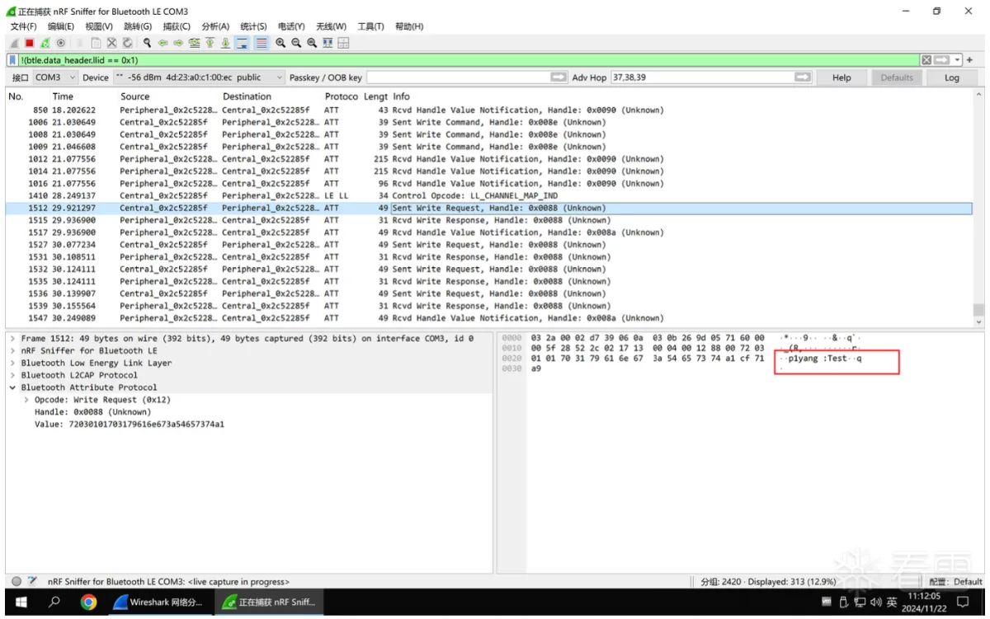Viewport: 990px width, 619px height.
Task: Open capture file properties status icon
Action: 32,582
